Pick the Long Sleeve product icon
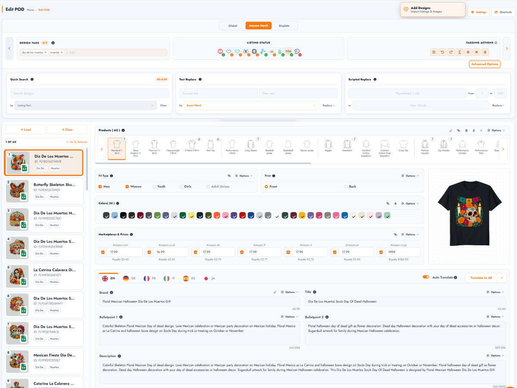The height and width of the screenshot is (388, 517). point(251,147)
